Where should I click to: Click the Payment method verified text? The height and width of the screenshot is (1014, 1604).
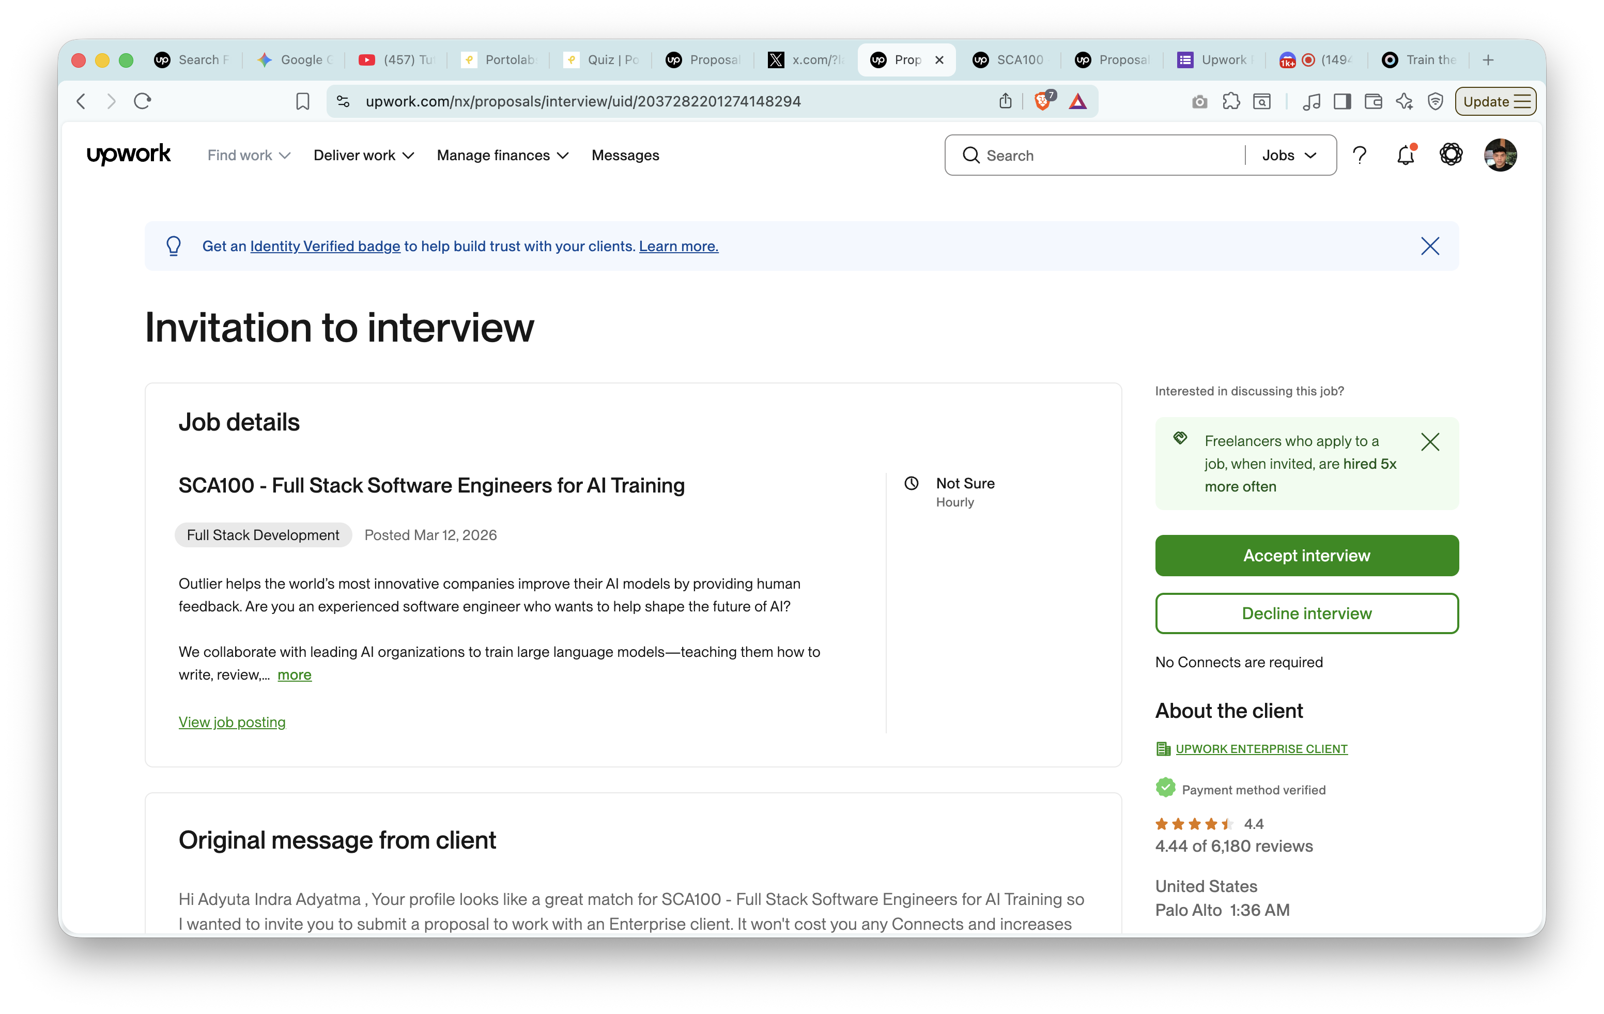(x=1254, y=790)
